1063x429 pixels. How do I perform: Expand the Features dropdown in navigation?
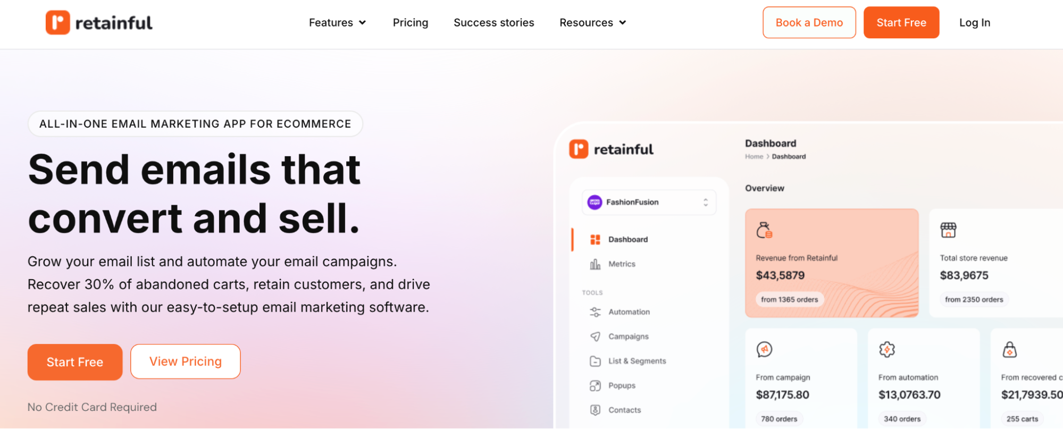(338, 23)
